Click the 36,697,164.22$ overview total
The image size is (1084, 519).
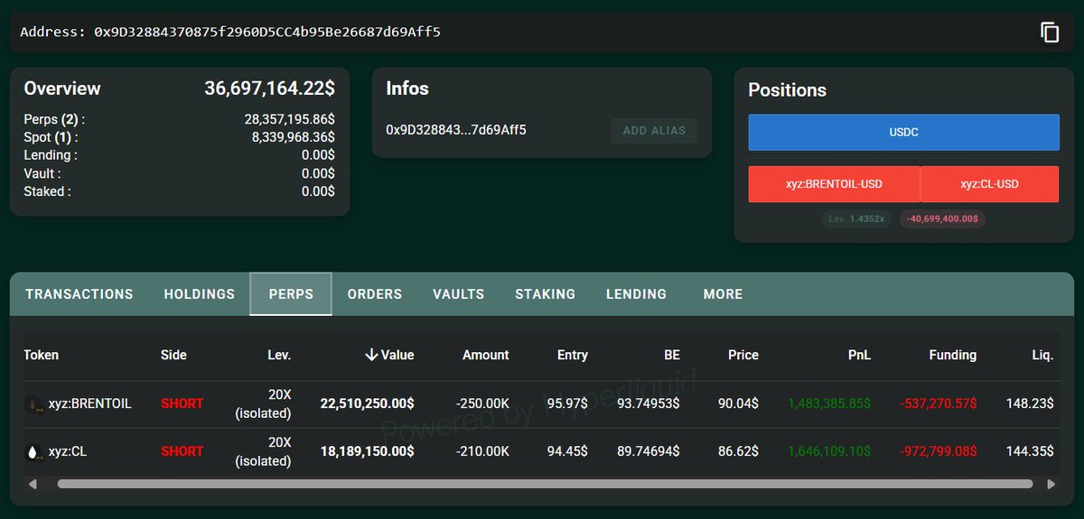coord(270,88)
